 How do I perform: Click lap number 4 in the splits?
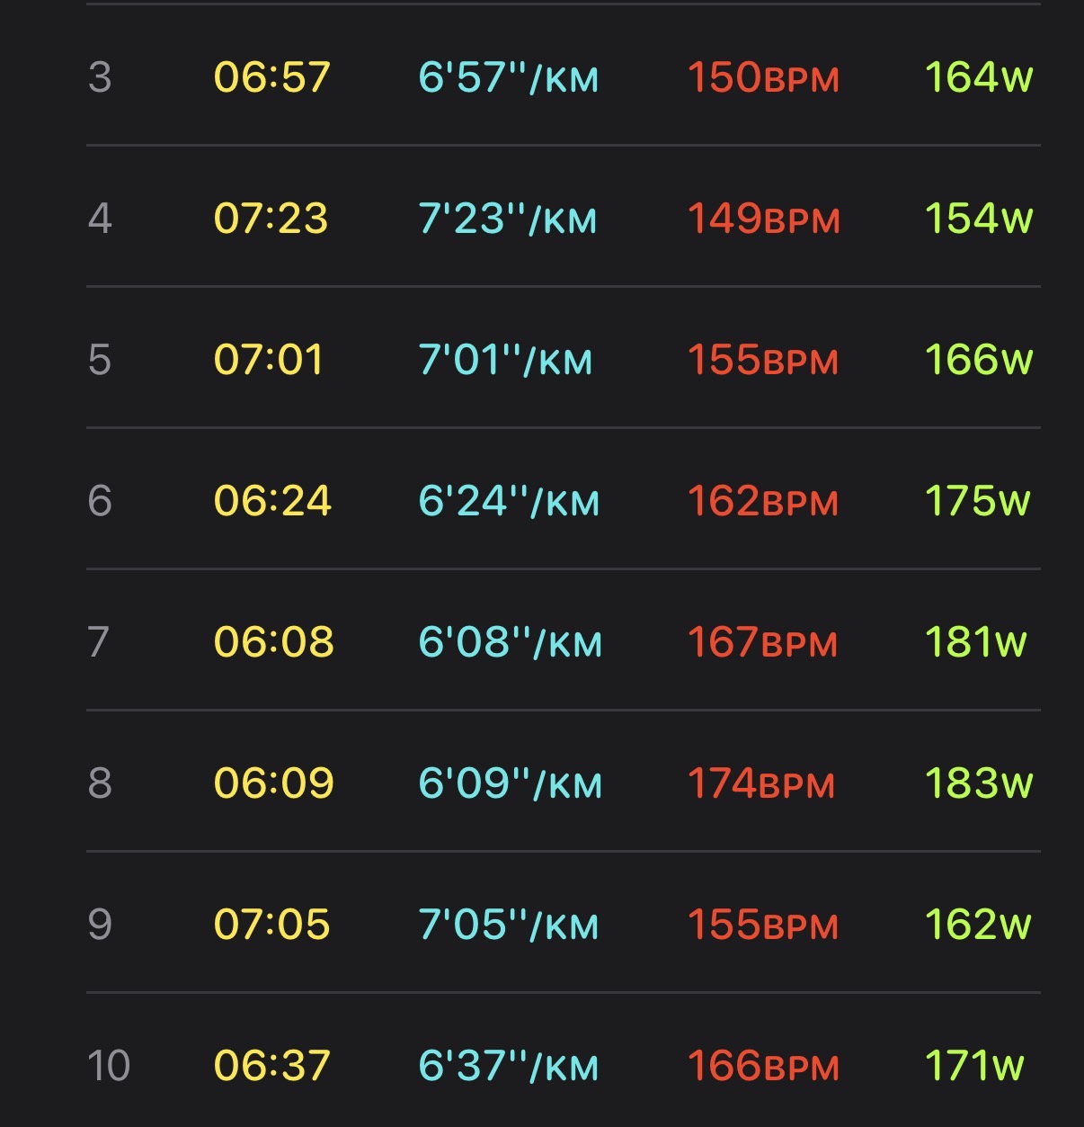tap(100, 219)
